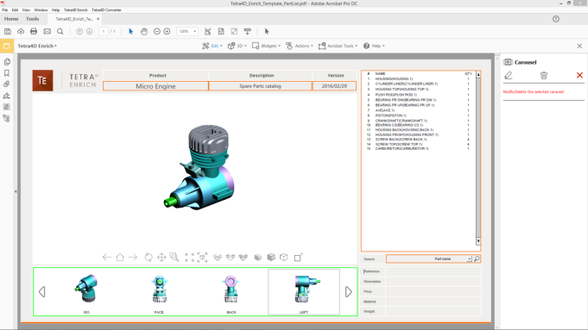Close the Tetra4D_Enrich_Te document tab
The image size is (588, 330).
(98, 19)
